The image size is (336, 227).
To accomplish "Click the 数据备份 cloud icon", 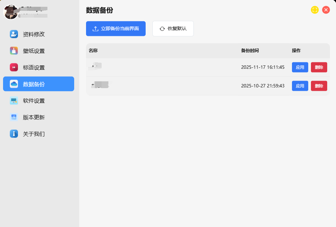I will click(14, 84).
